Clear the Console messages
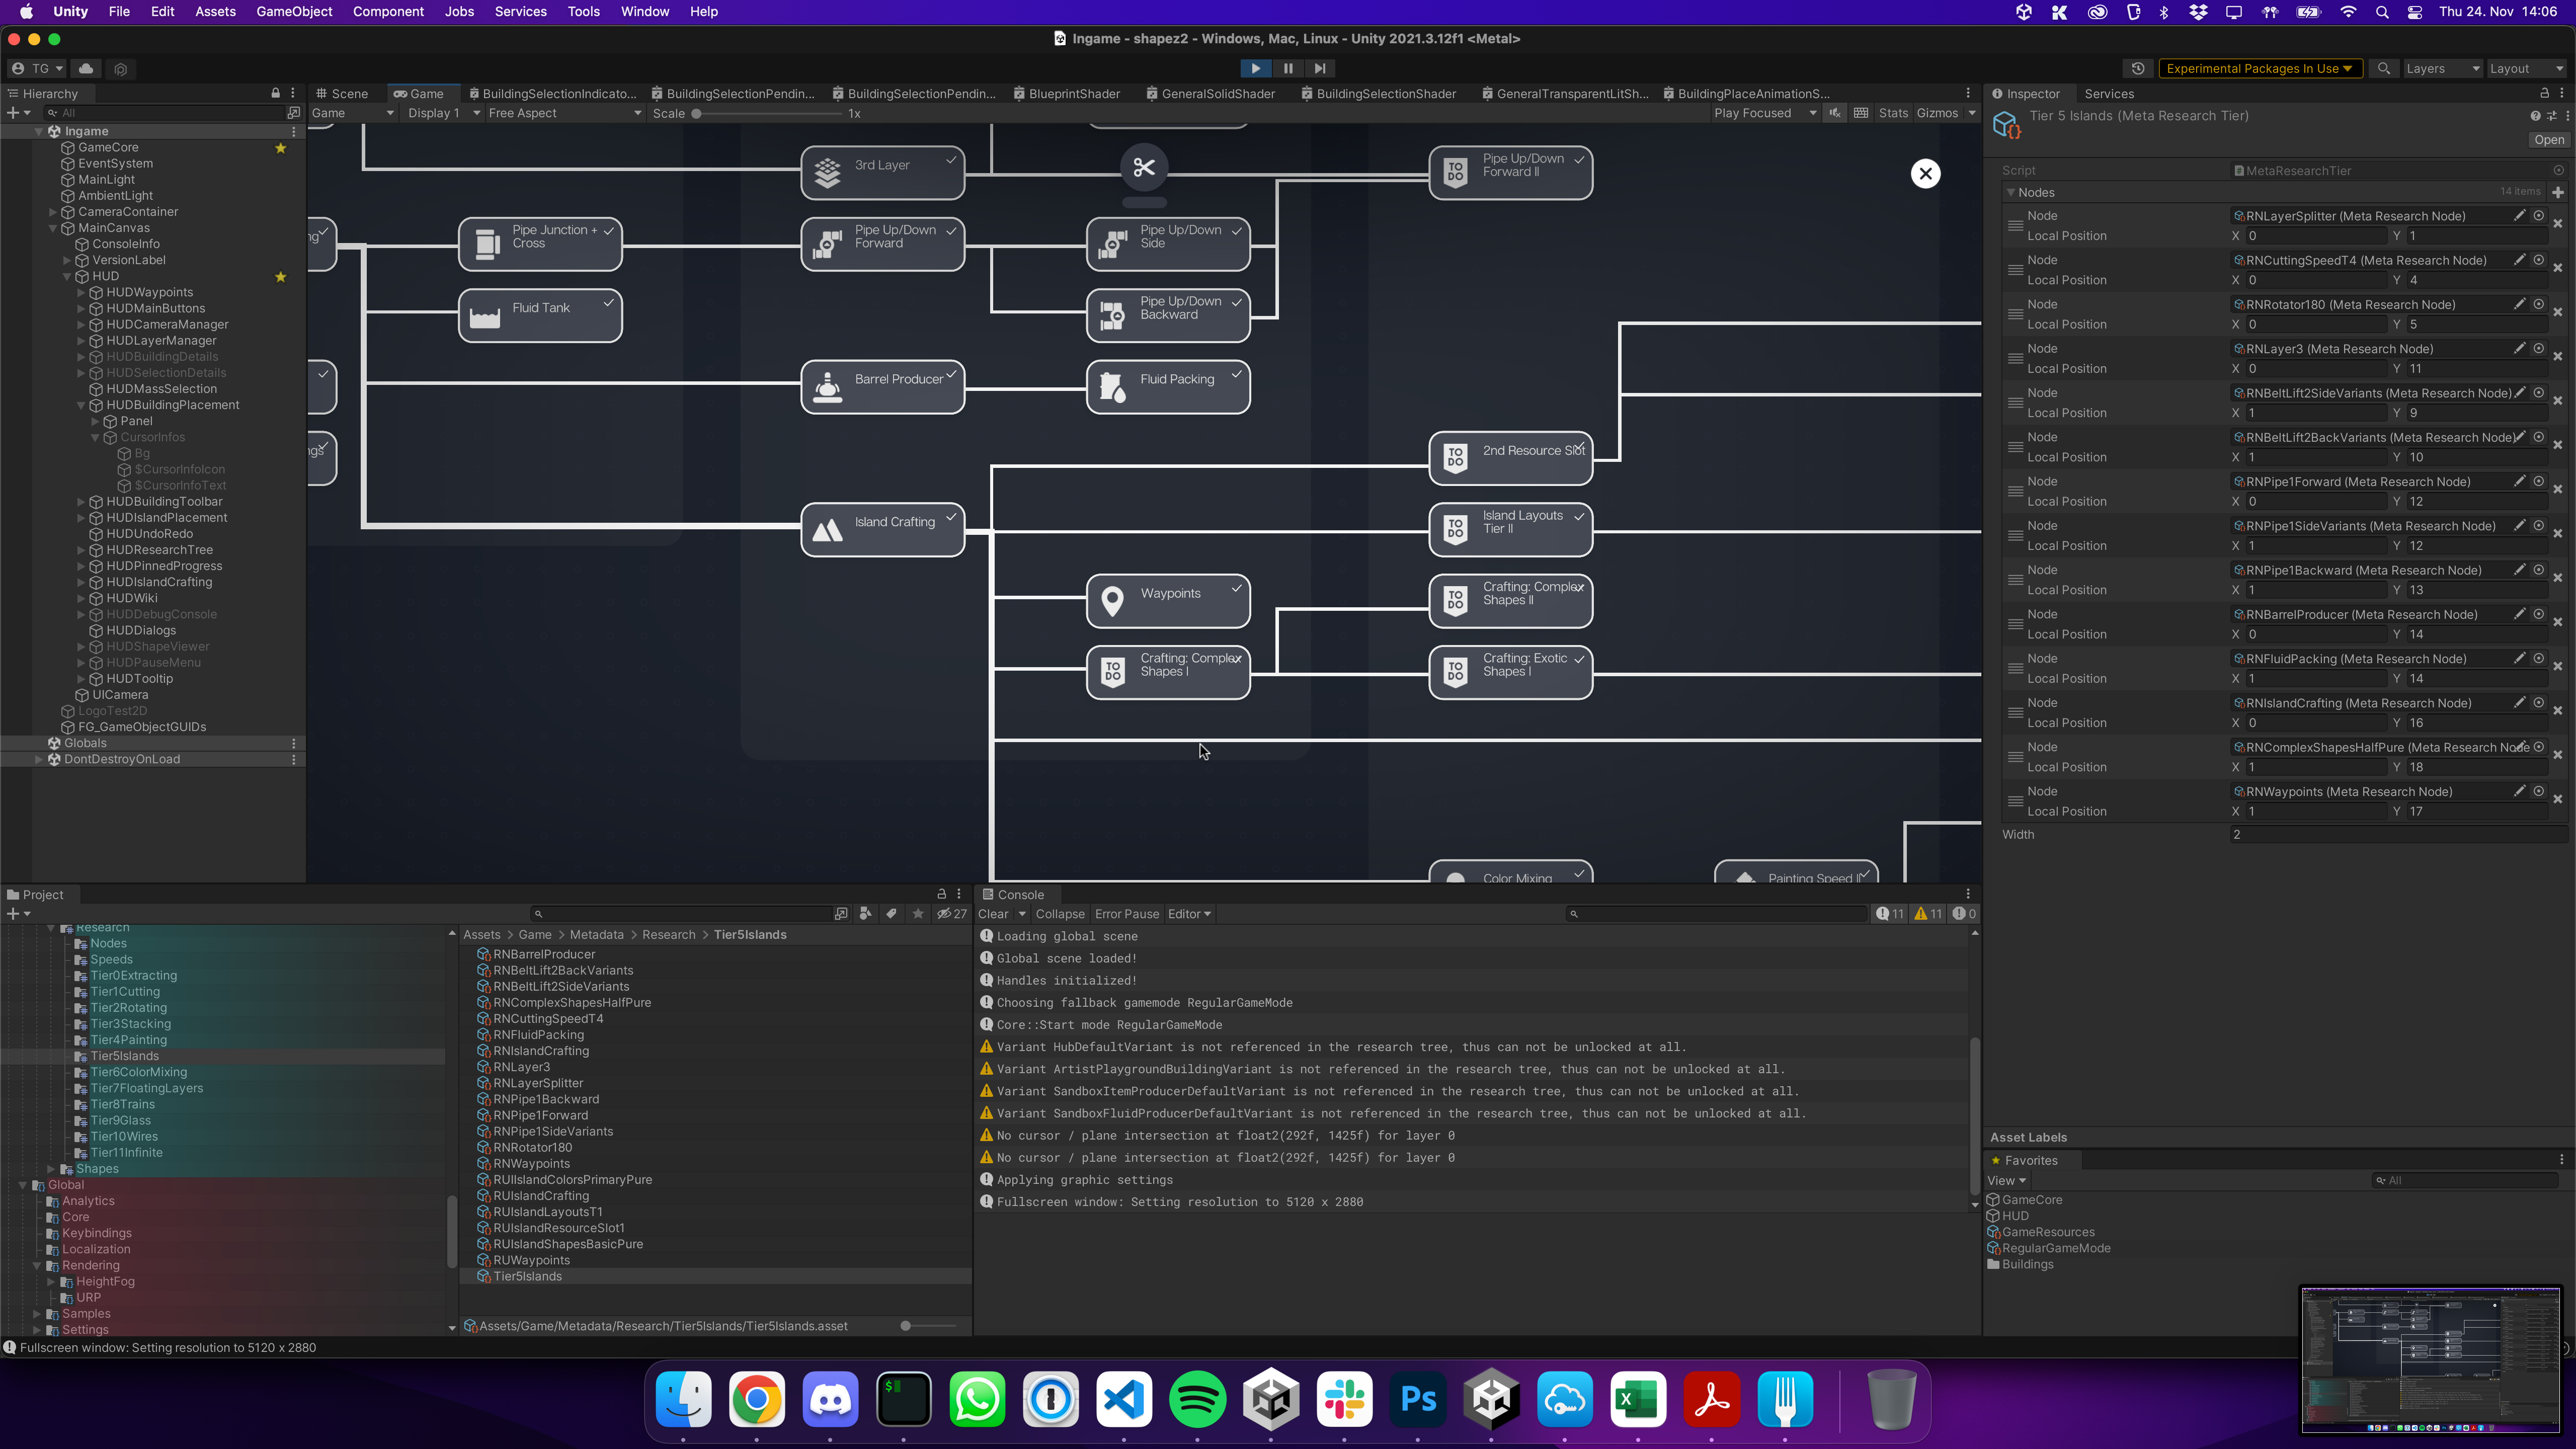The image size is (2576, 1449). (996, 913)
